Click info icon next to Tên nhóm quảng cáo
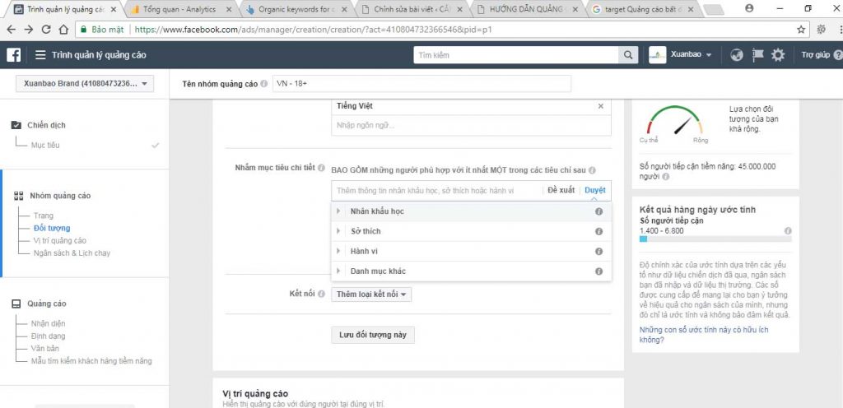 point(263,84)
